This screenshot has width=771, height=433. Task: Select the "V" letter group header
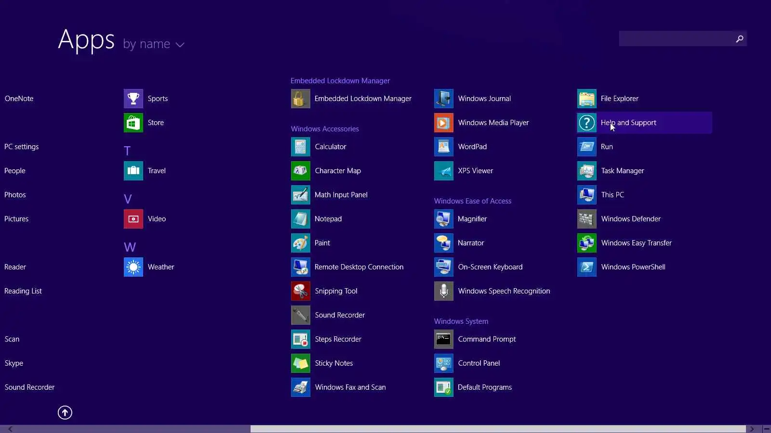(128, 199)
